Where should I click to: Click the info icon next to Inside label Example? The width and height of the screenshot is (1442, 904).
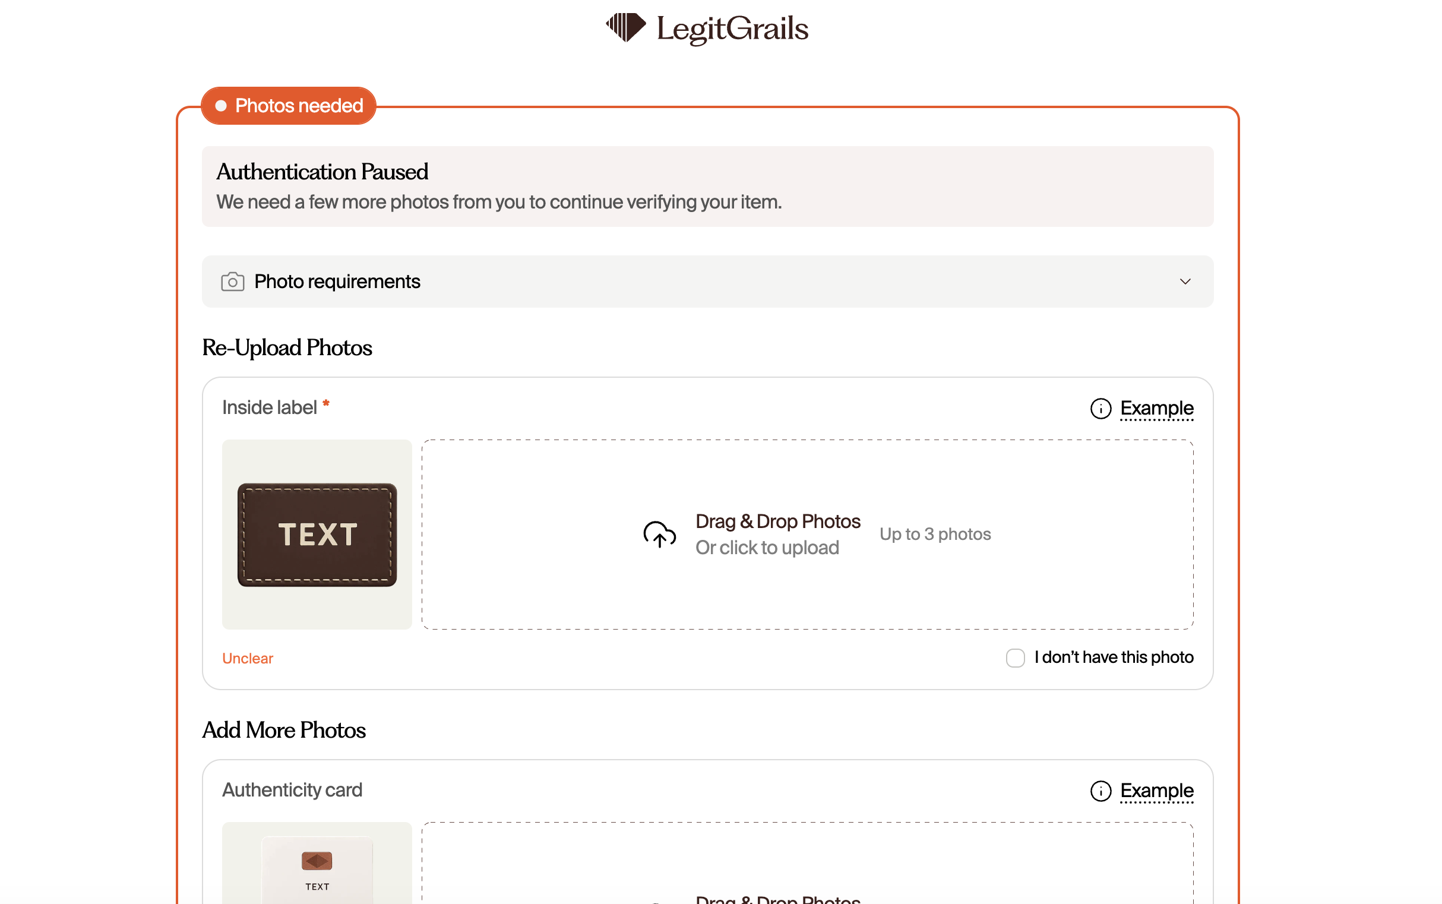tap(1101, 409)
